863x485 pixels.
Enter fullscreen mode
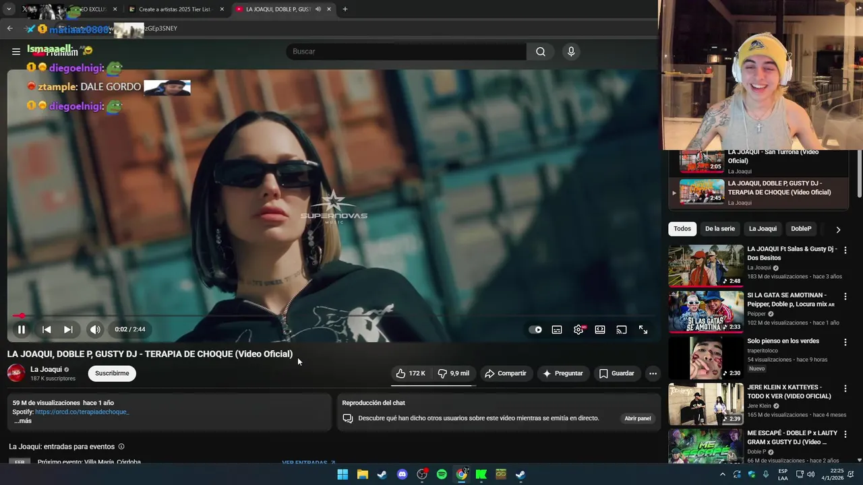(x=643, y=329)
